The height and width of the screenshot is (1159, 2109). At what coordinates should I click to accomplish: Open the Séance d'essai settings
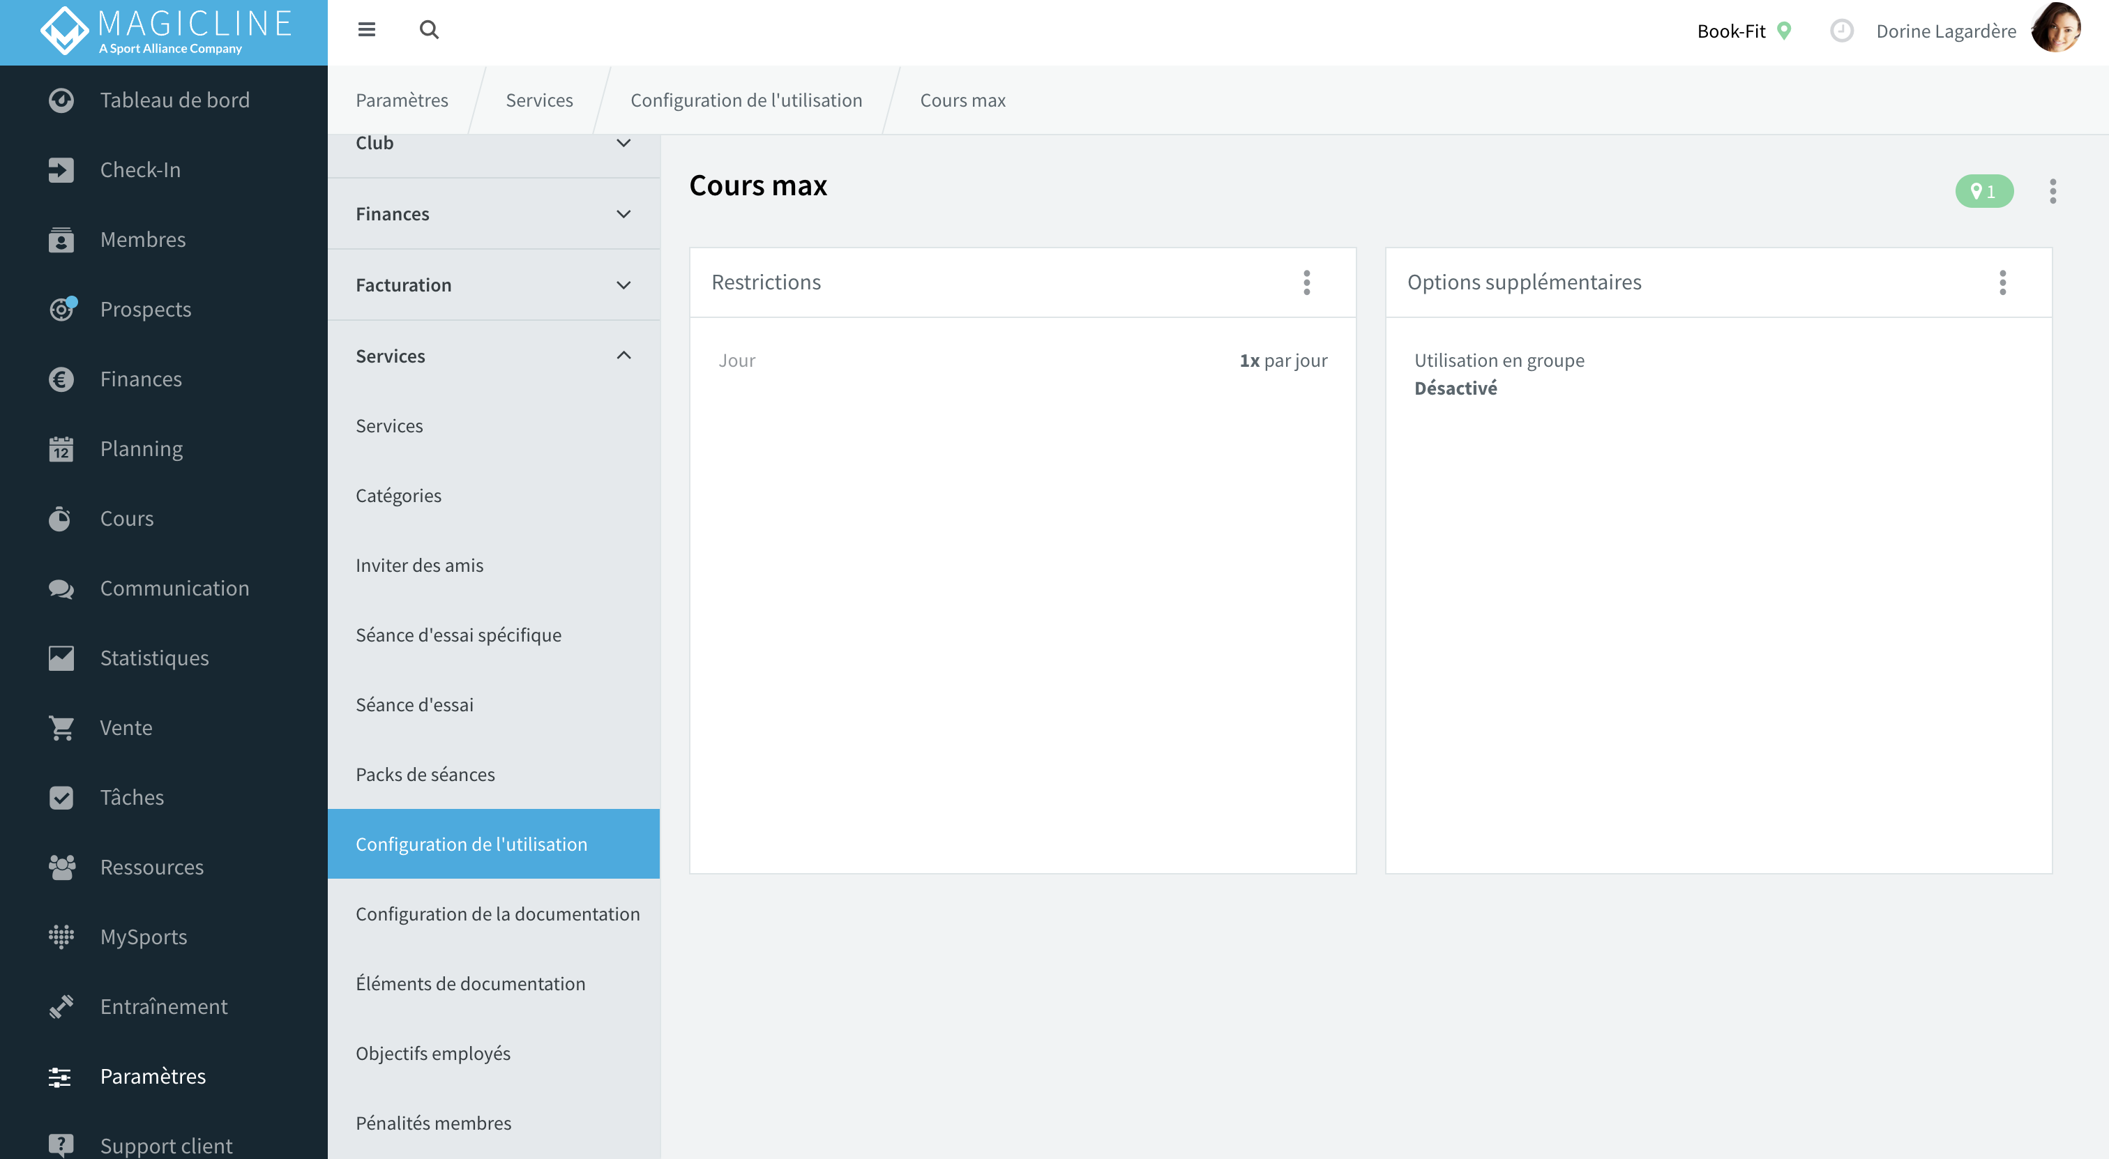pos(494,704)
